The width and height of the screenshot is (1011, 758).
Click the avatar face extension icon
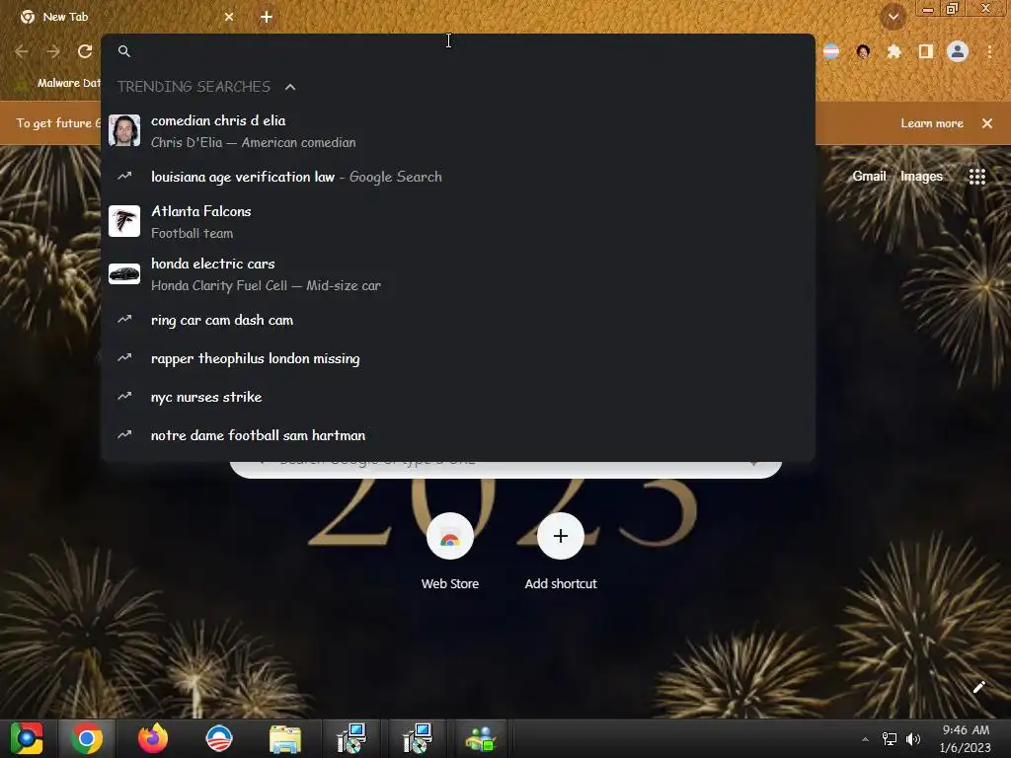863,51
